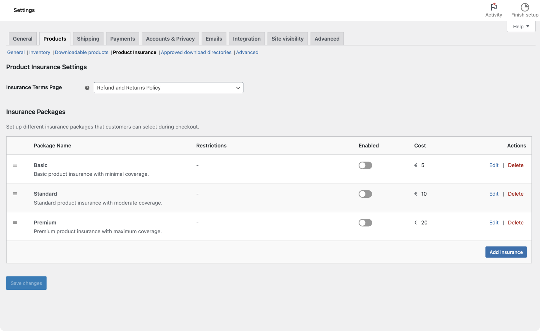The height and width of the screenshot is (331, 540).
Task: Delete the Premium insurance package
Action: coord(516,223)
